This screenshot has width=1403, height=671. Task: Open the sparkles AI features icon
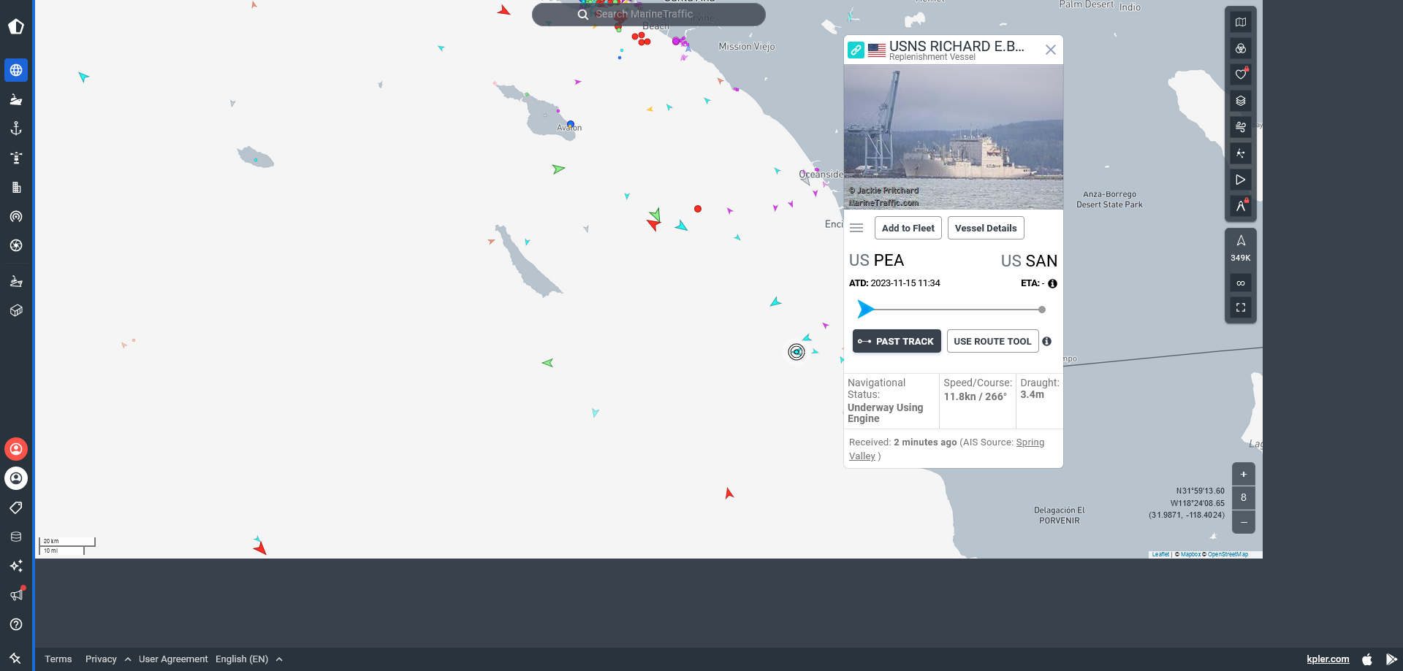[x=16, y=566]
